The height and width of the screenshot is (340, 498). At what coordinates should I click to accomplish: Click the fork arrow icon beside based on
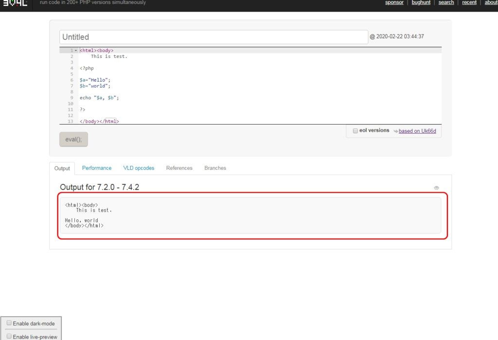[x=396, y=131]
